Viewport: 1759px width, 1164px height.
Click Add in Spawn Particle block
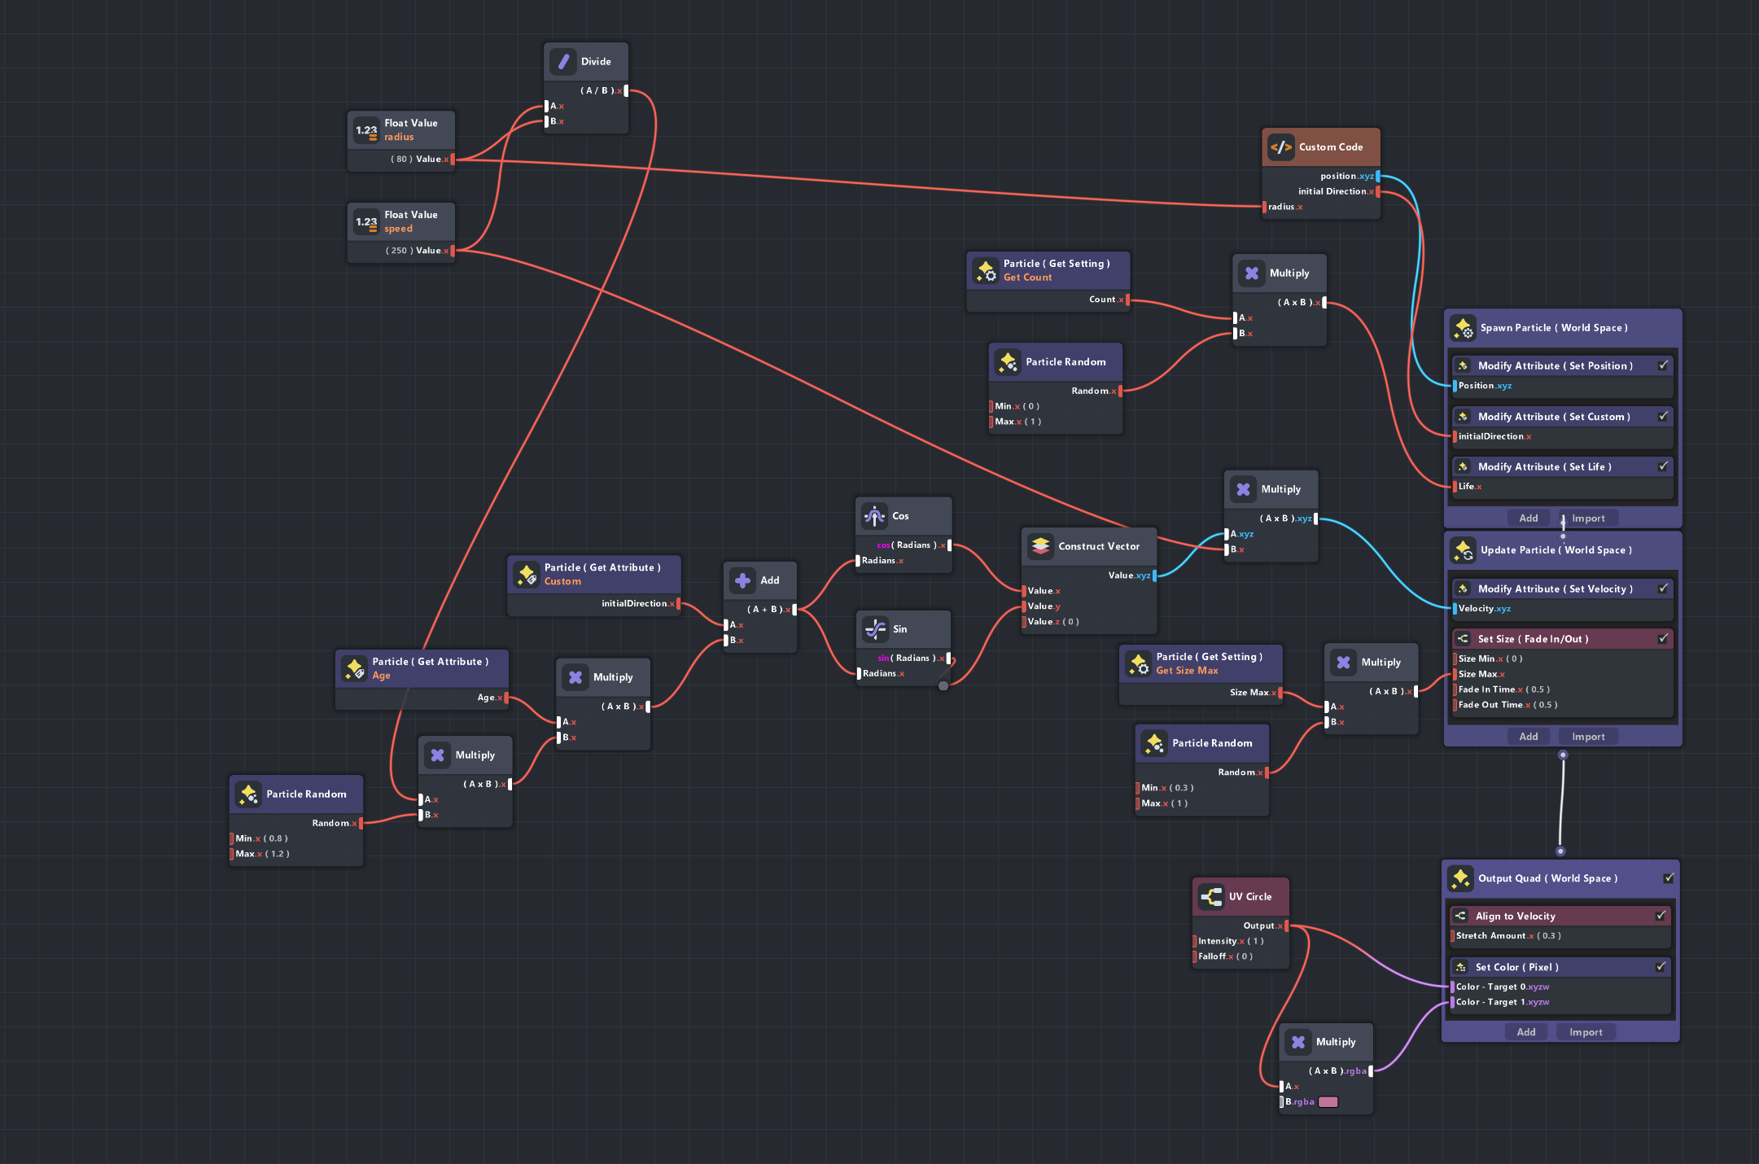click(1528, 519)
